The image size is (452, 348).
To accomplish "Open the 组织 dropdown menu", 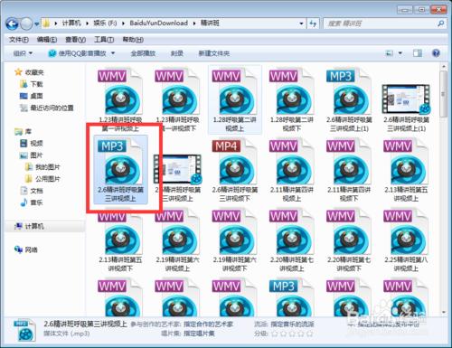I will pos(23,53).
